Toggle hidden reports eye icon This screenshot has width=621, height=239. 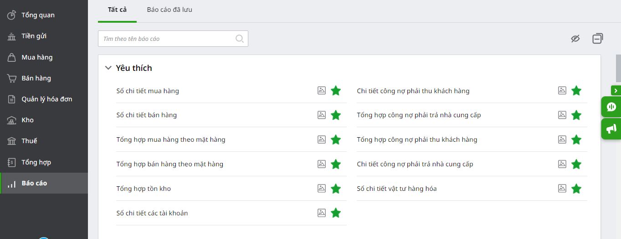(x=575, y=39)
